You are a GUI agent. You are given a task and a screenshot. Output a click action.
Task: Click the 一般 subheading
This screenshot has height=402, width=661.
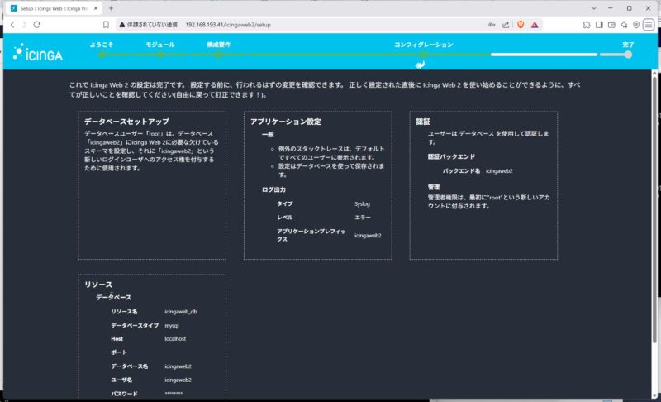268,135
